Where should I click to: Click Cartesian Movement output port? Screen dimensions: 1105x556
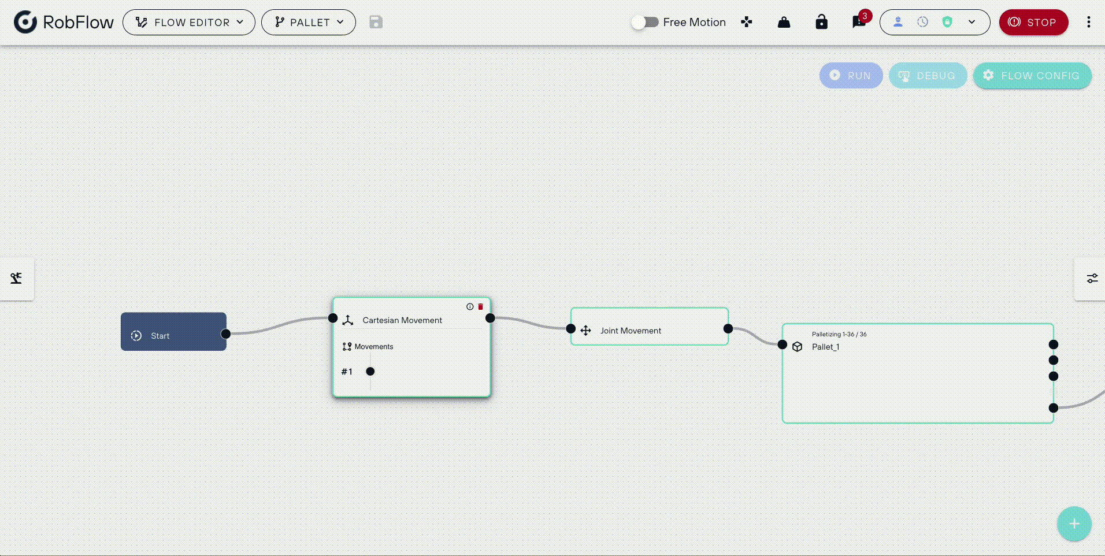[490, 318]
